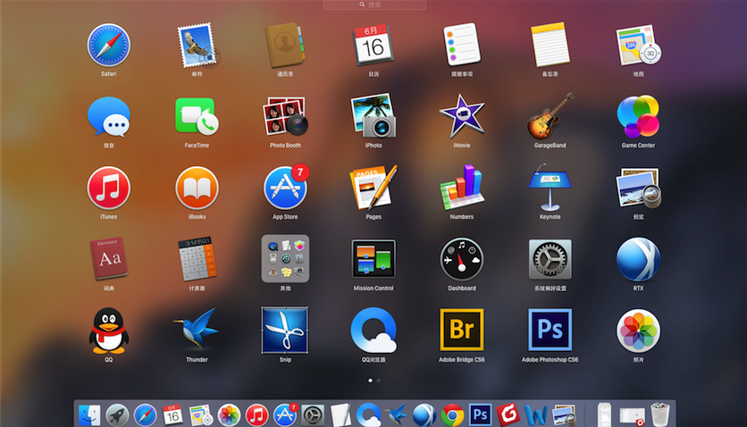Open App Store with 7 badge

coord(285,188)
